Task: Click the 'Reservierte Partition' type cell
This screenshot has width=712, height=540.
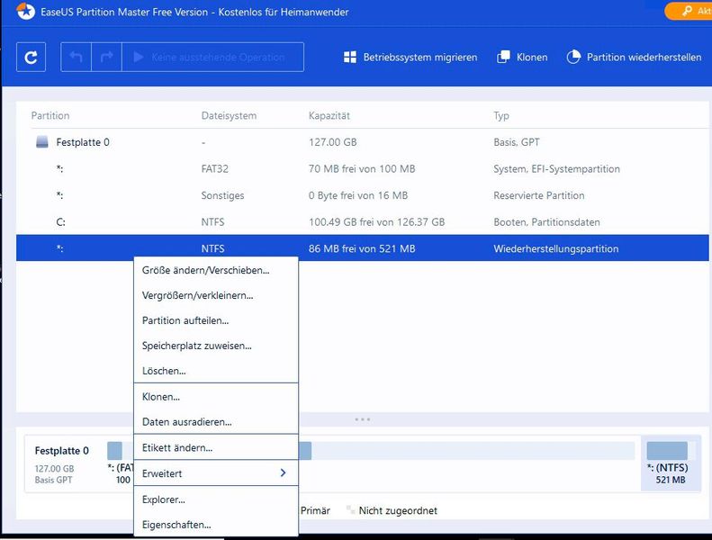Action: click(x=539, y=195)
